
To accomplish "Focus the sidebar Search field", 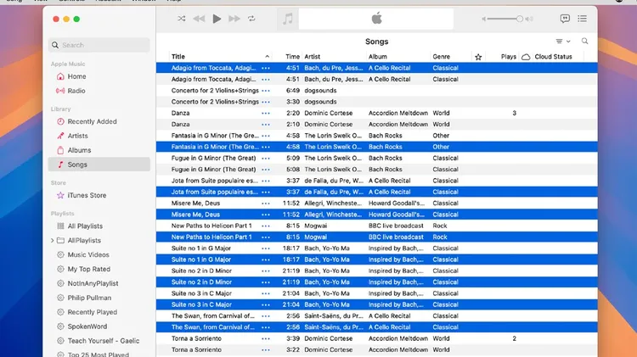I will 99,45.
